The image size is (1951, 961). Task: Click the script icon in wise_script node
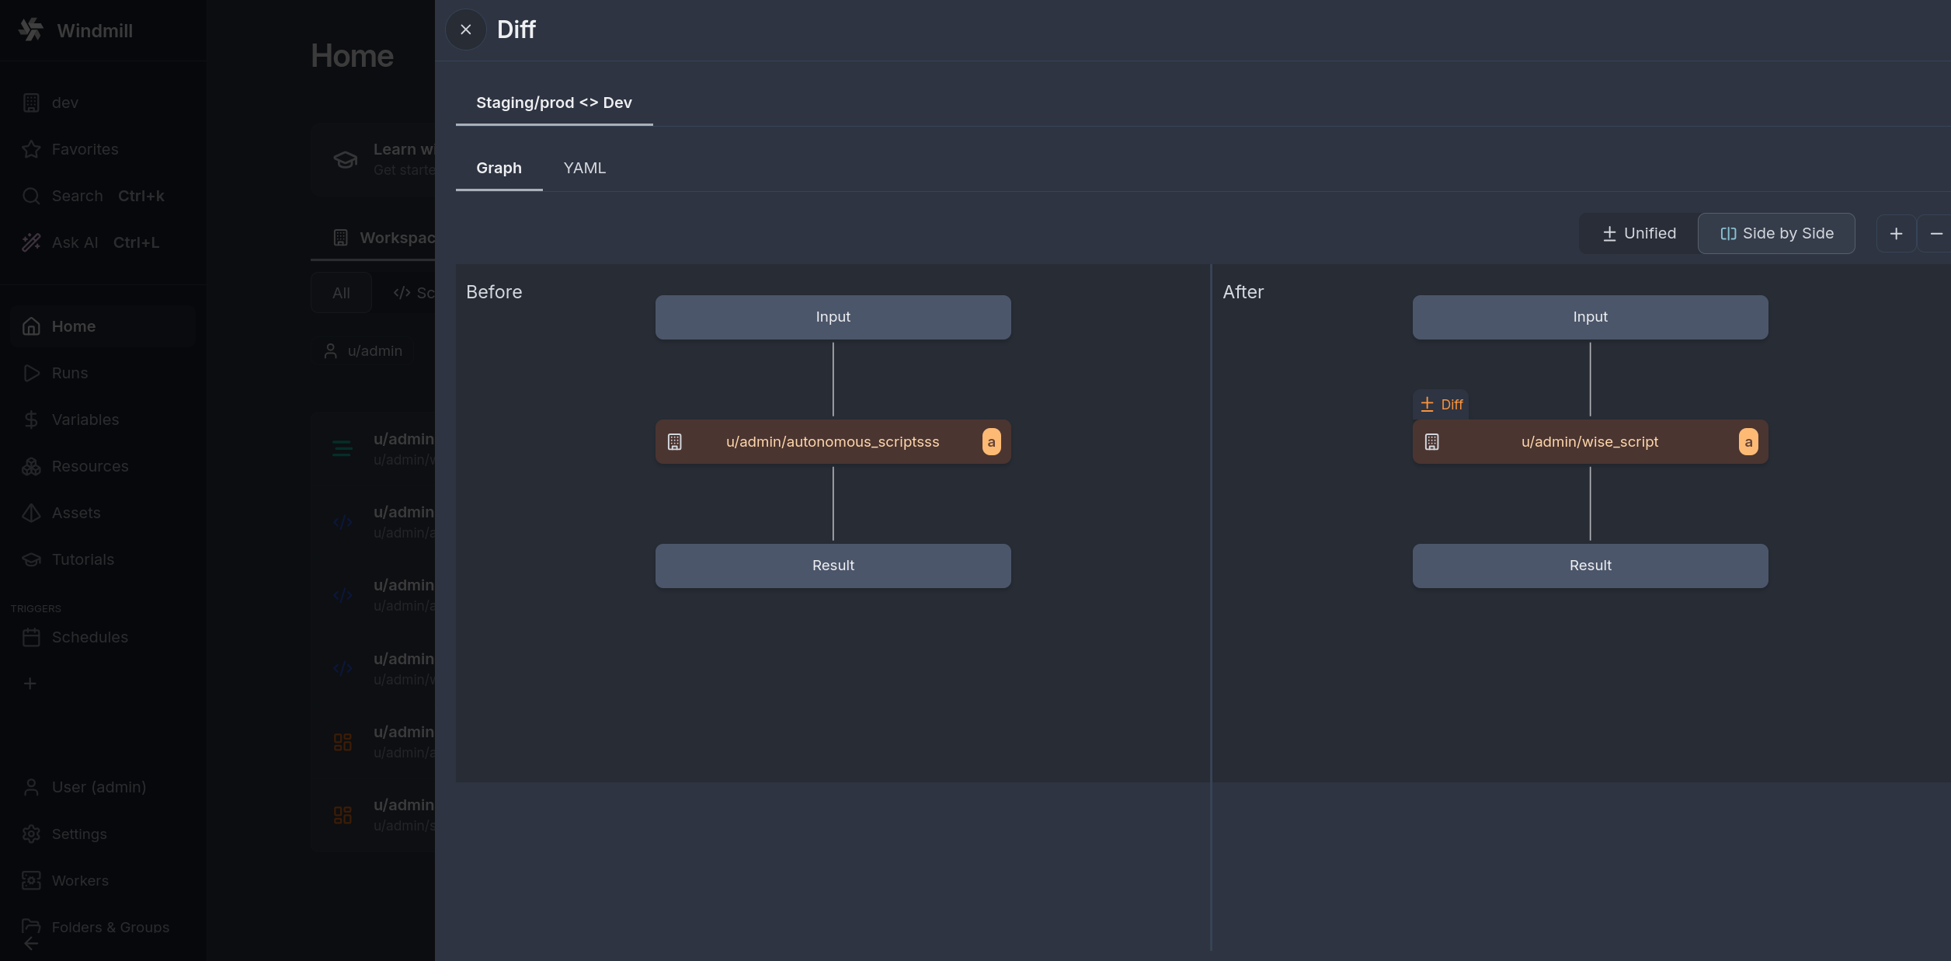pyautogui.click(x=1431, y=441)
